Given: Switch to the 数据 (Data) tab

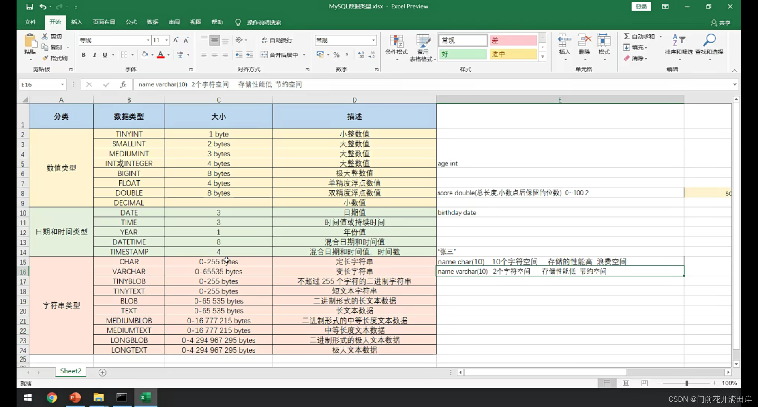Looking at the screenshot, I should (x=153, y=22).
